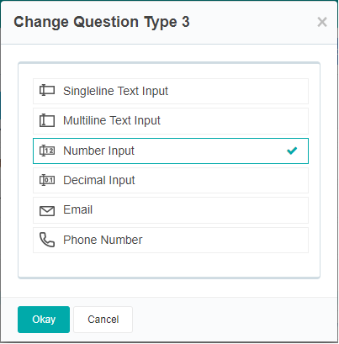
Task: Select the Number Input row
Action: click(171, 151)
